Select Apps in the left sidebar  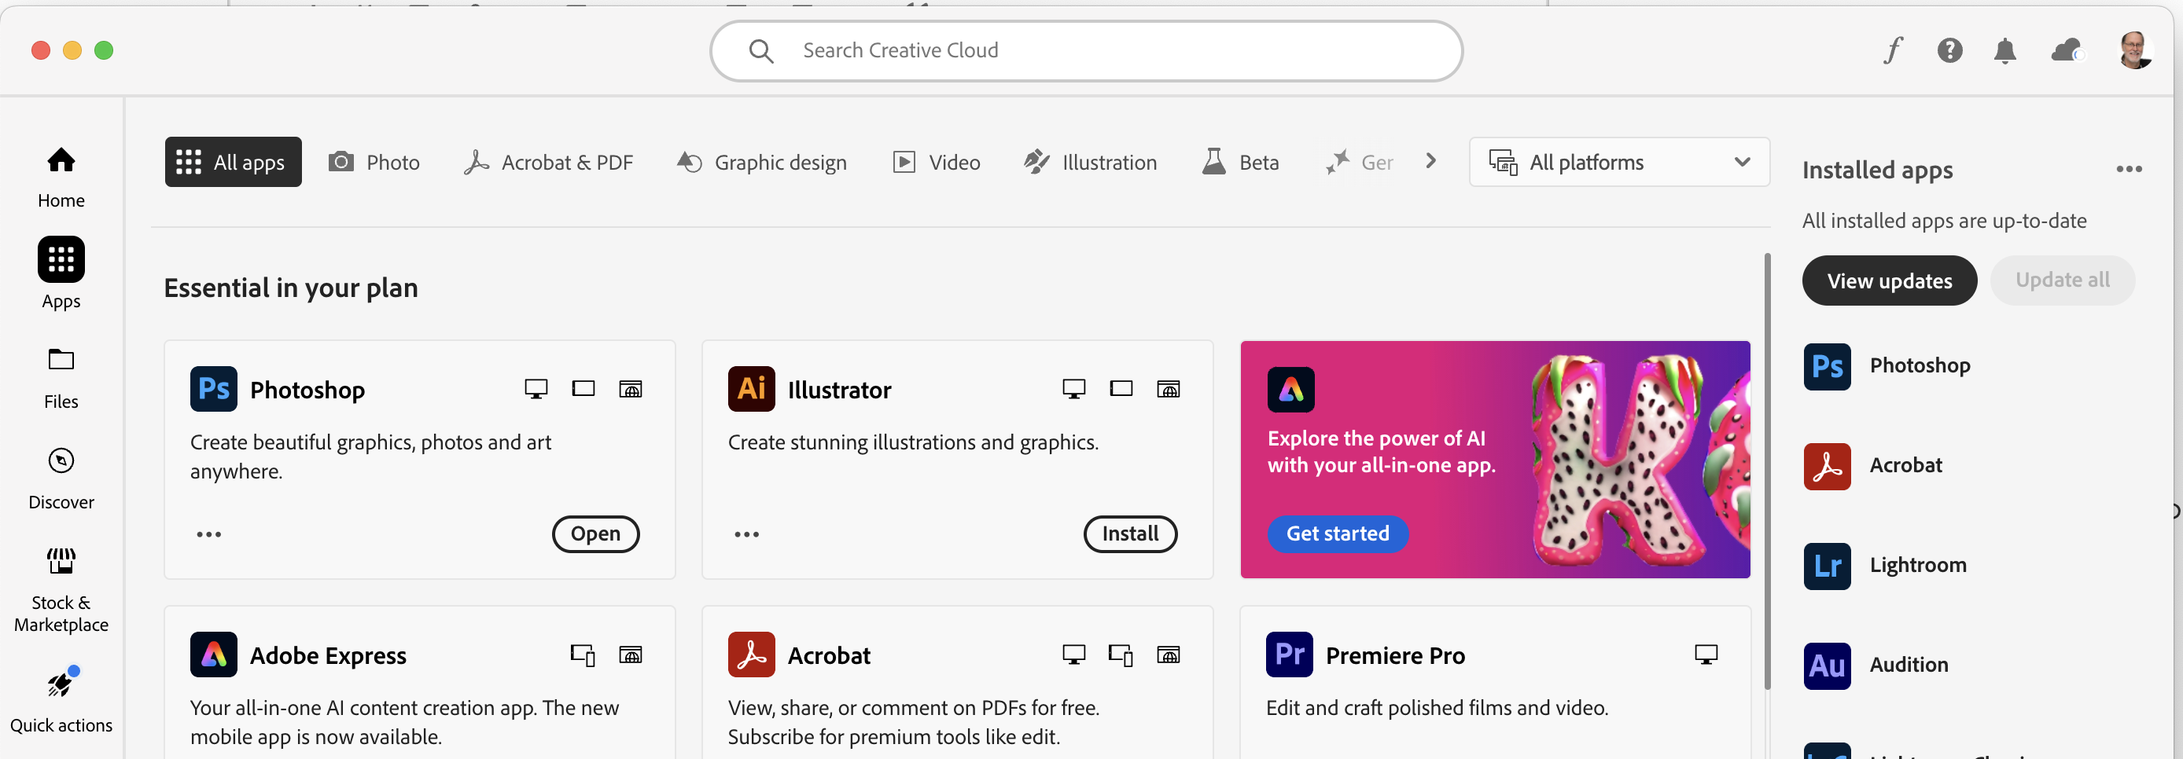61,273
